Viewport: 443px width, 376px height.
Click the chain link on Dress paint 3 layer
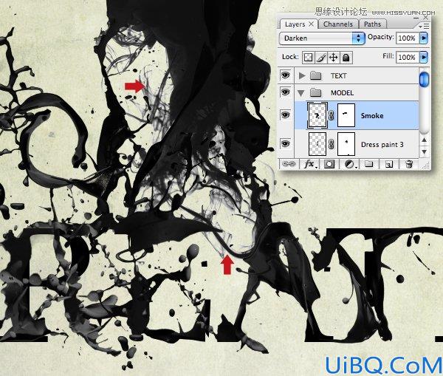[x=332, y=144]
